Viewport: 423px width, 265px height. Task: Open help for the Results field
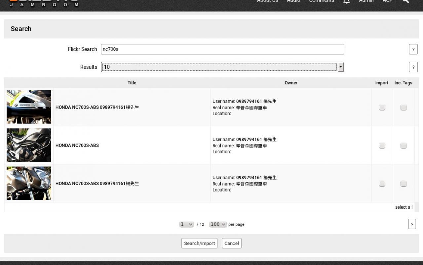tap(413, 67)
